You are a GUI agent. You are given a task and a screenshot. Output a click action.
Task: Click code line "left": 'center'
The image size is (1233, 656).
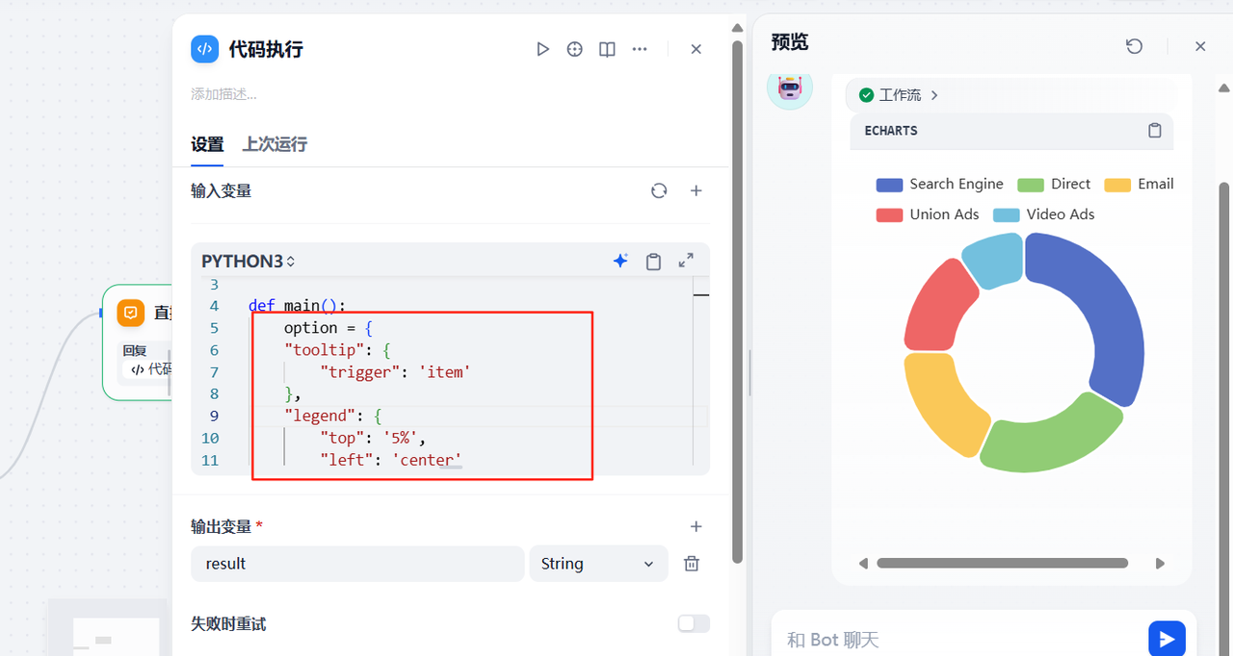391,460
